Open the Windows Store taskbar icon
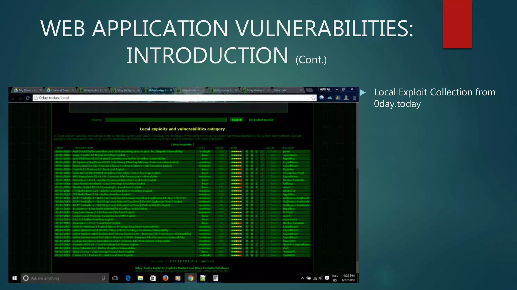This screenshot has height=290, width=517. pos(153,278)
